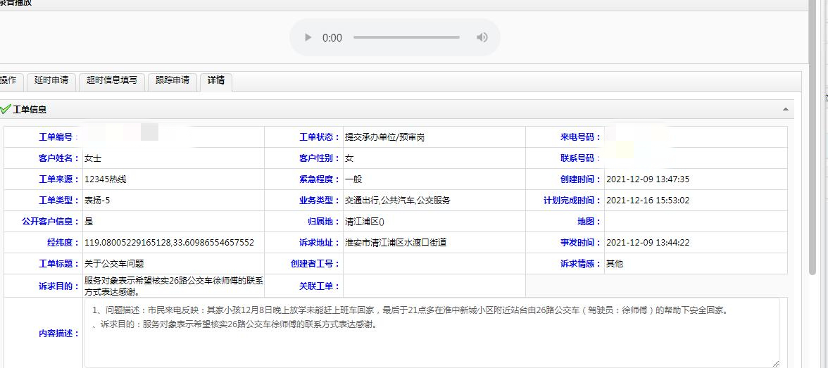Click the 业务类型 value 交通出行,公共汽车,公交服务
This screenshot has height=368, width=828.
coord(398,201)
